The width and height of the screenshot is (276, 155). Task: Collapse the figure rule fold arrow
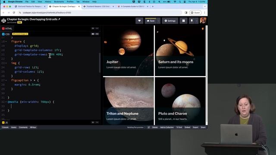click(x=6, y=42)
